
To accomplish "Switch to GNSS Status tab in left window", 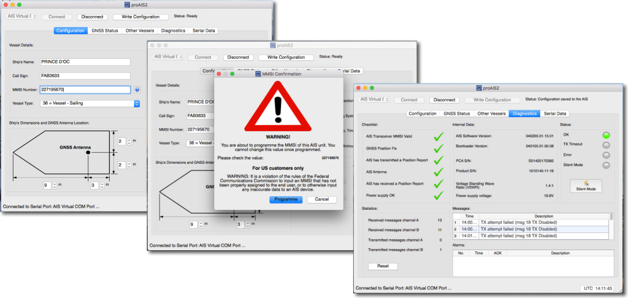I will coord(105,31).
